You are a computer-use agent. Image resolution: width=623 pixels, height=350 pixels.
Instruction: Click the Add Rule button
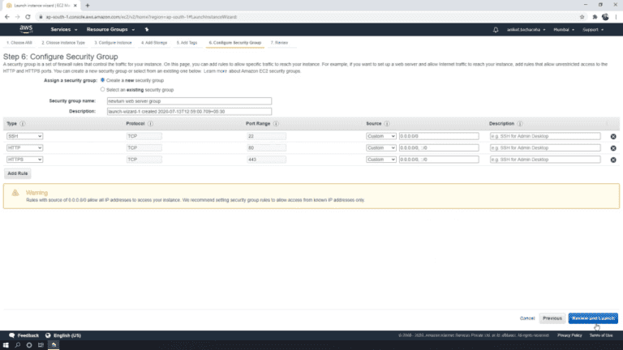[x=18, y=173]
